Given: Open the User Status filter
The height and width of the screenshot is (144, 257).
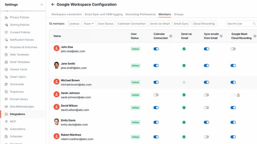Looking at the screenshot, I should coord(105,24).
